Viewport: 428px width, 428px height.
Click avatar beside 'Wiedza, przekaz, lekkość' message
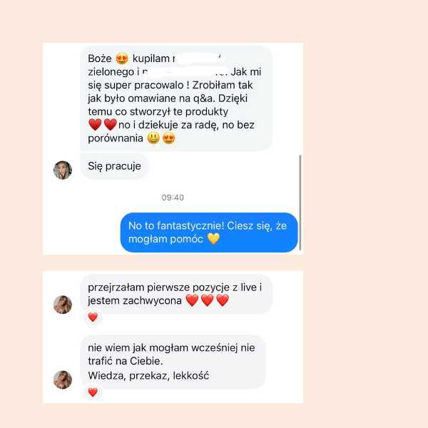point(63,379)
